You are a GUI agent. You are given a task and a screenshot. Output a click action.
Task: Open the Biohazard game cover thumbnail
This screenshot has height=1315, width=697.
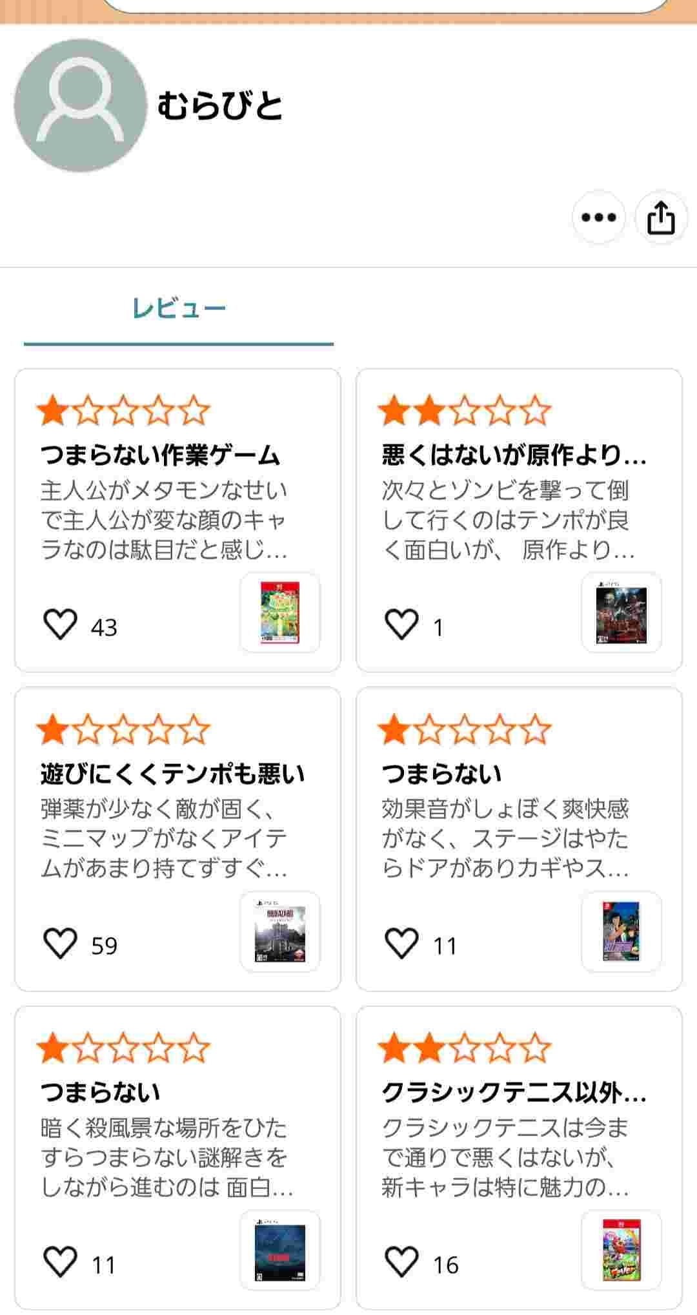280,931
